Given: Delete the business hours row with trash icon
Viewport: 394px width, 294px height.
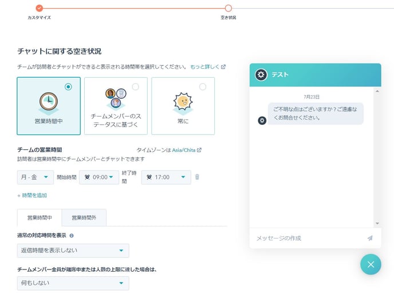Looking at the screenshot, I should point(197,177).
